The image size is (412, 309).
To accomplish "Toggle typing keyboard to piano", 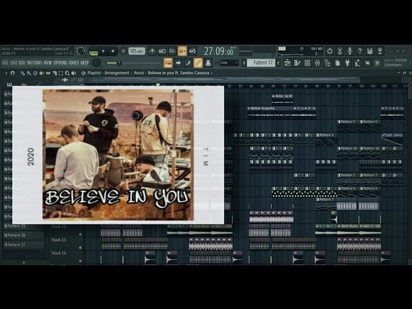I will [168, 63].
